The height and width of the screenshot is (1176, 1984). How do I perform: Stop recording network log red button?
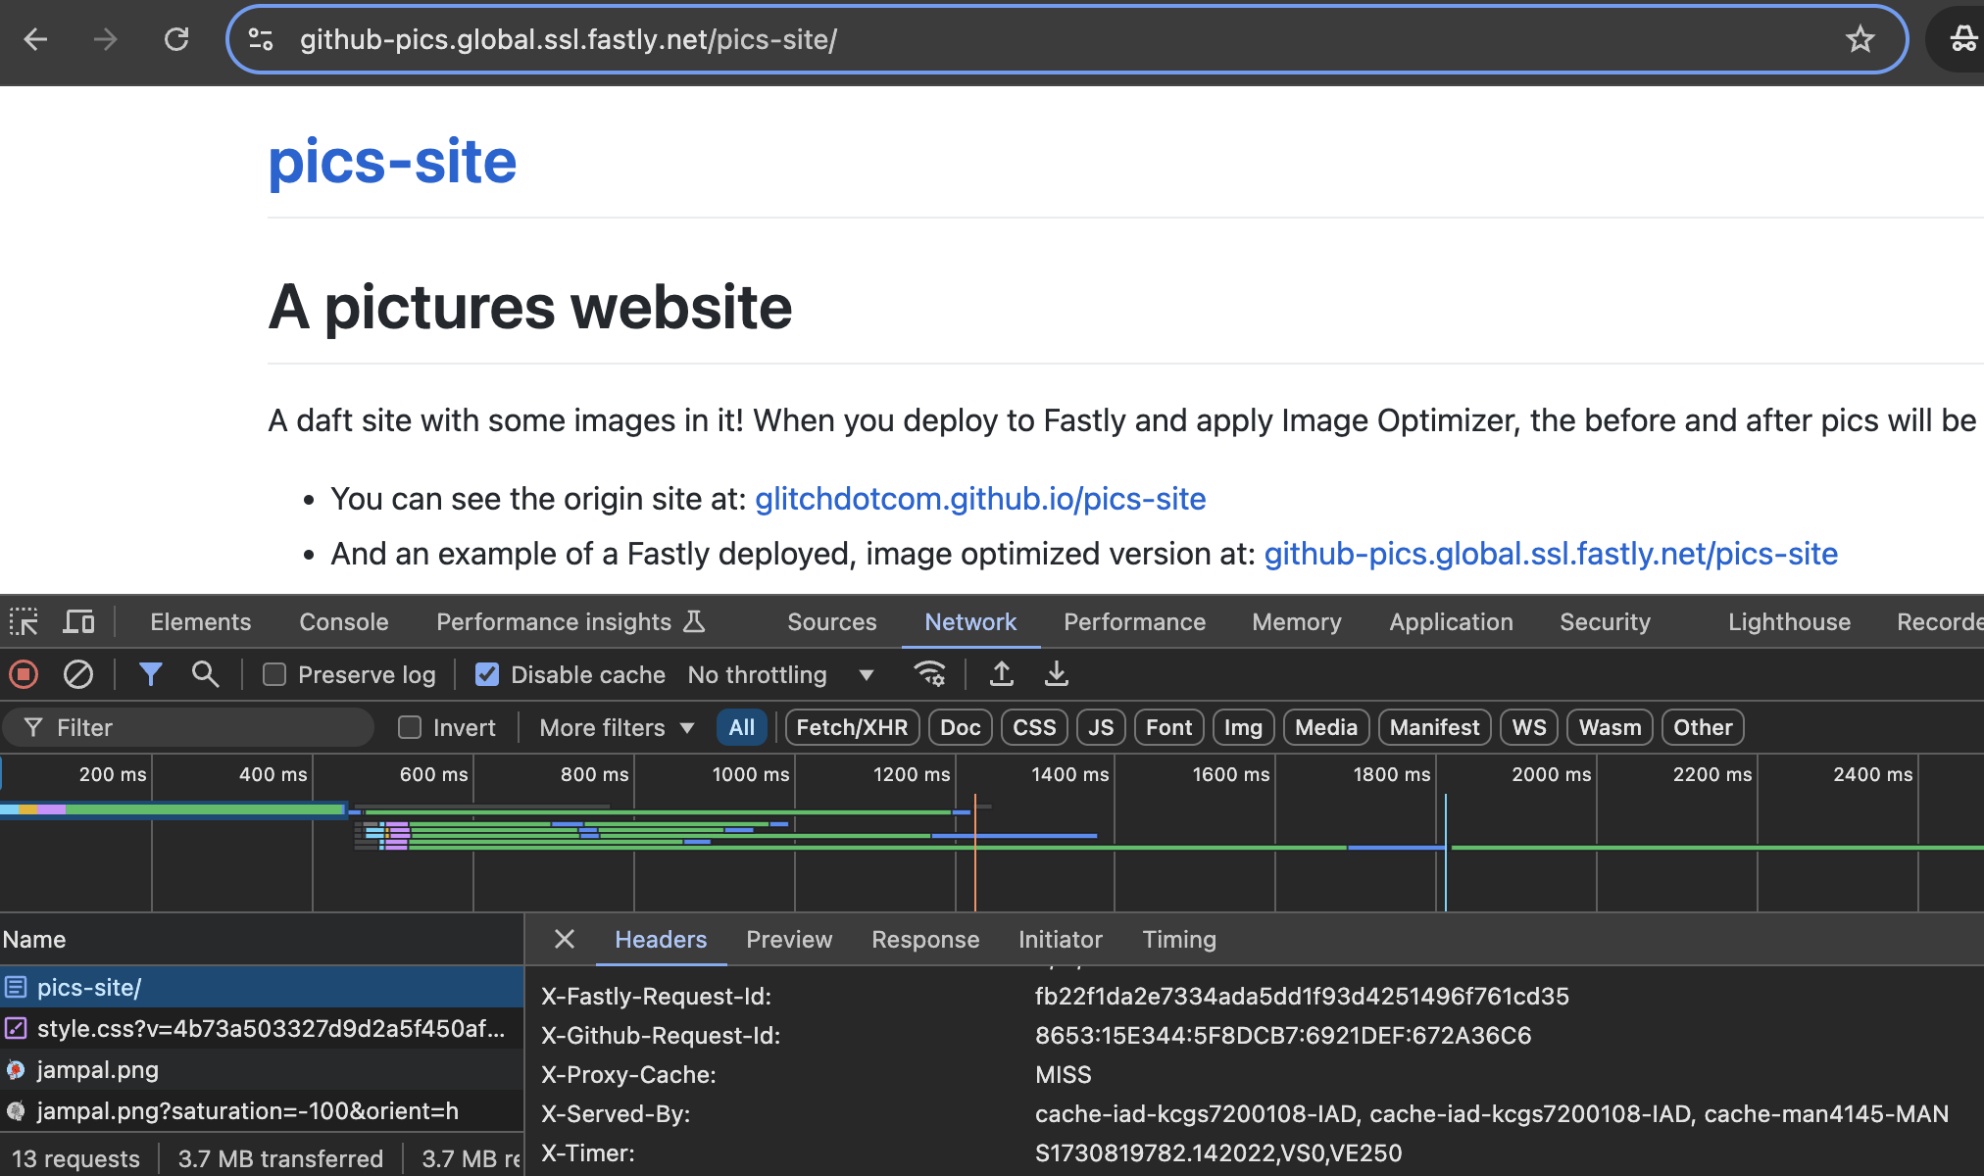(24, 674)
